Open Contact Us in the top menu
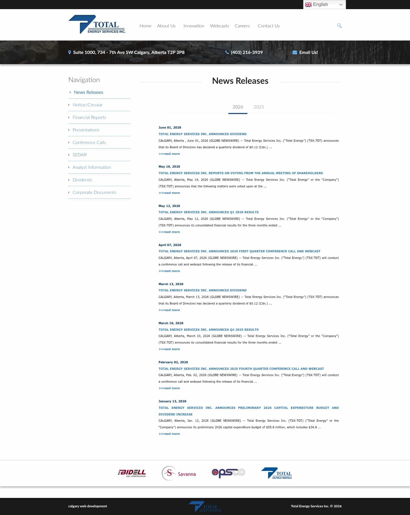 [x=269, y=26]
